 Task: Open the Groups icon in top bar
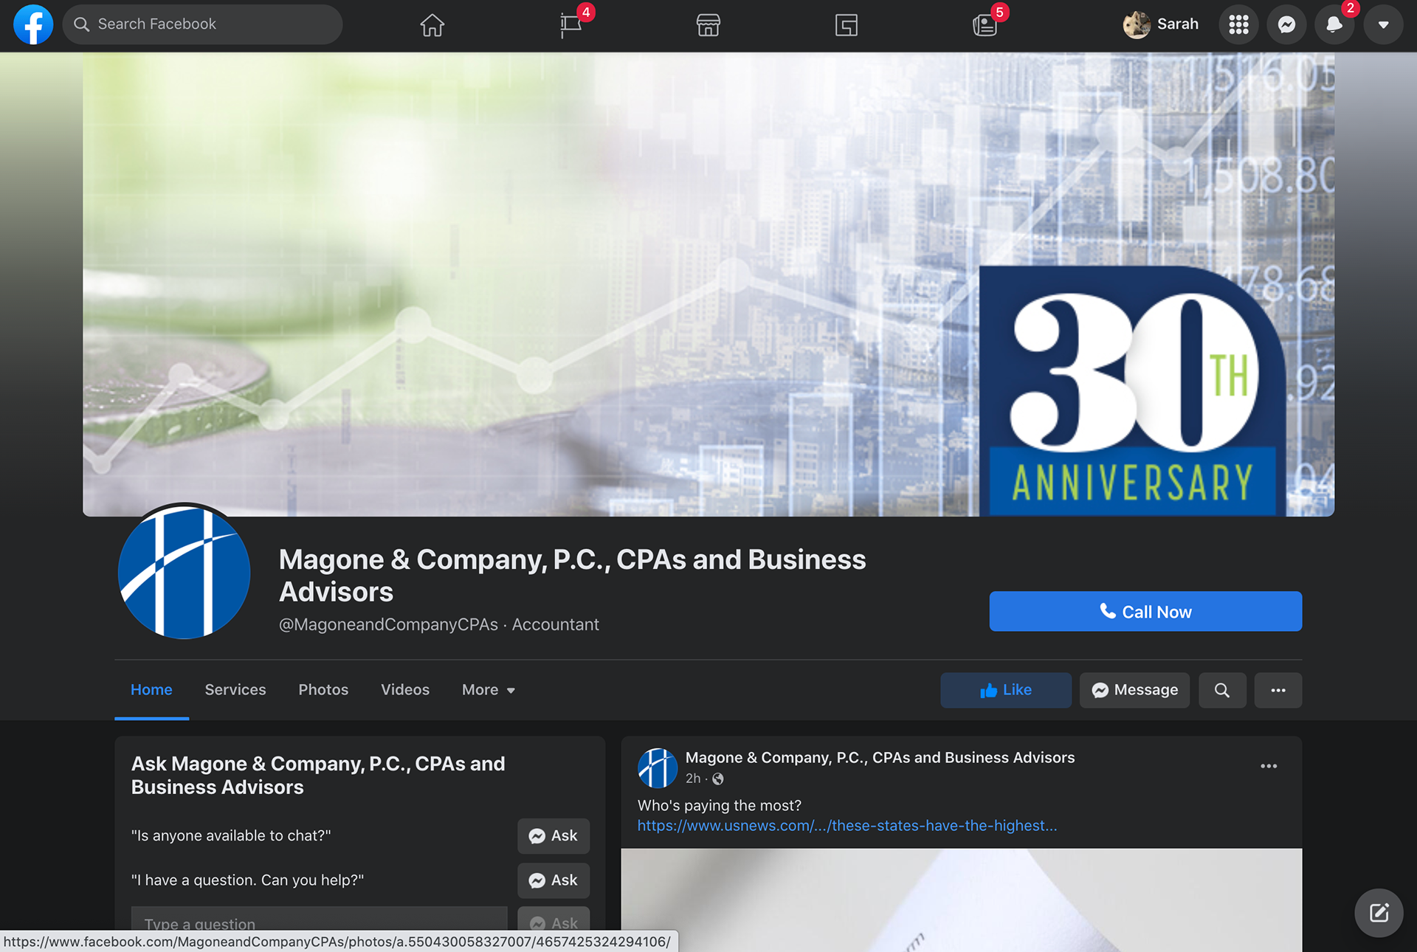pos(846,25)
